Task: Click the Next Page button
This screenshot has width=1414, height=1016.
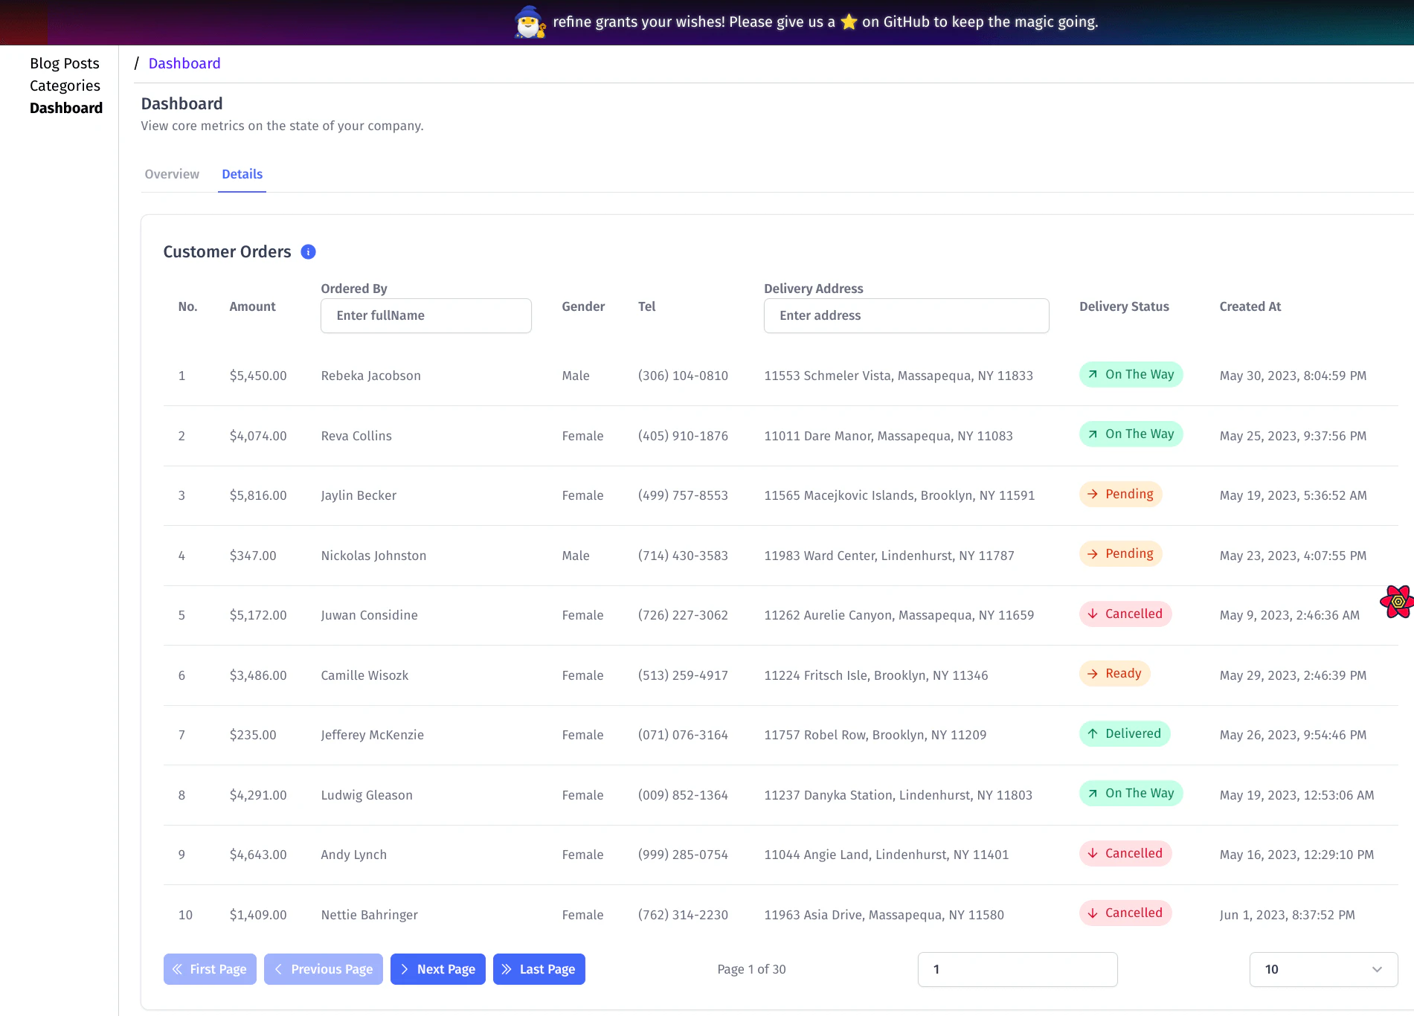Action: coord(437,969)
